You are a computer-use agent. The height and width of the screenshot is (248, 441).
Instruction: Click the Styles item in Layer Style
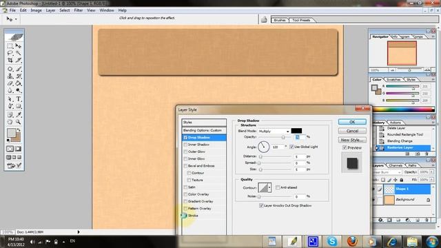click(204, 123)
